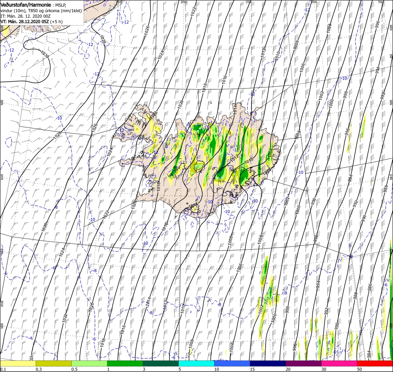Select the green 1 mm legend swatch
Screen dimensions: 393x372
point(125,363)
